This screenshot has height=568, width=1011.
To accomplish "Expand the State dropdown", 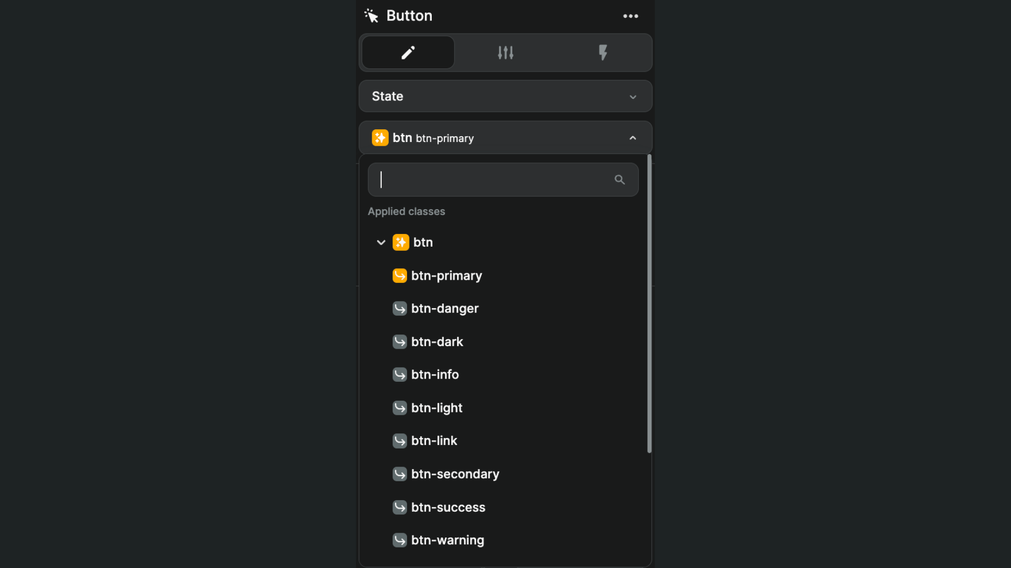I will point(506,96).
